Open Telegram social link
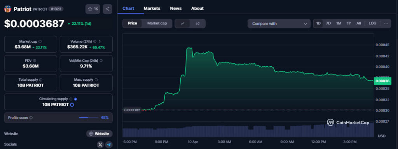Image resolution: width=398 pixels, height=149 pixels. (x=109, y=144)
